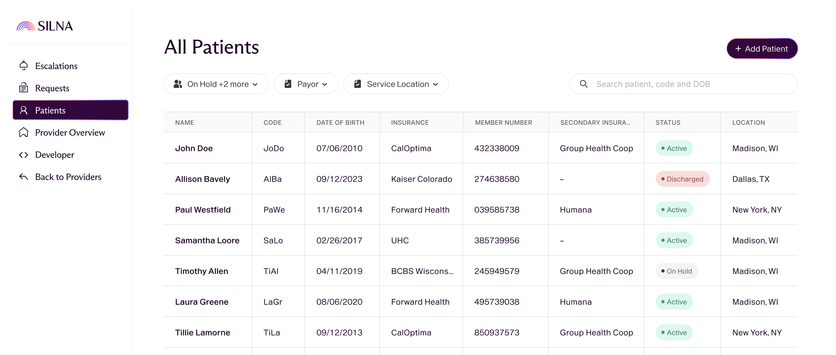Select the Provider Overview home icon
This screenshot has width=836, height=355.
point(23,133)
